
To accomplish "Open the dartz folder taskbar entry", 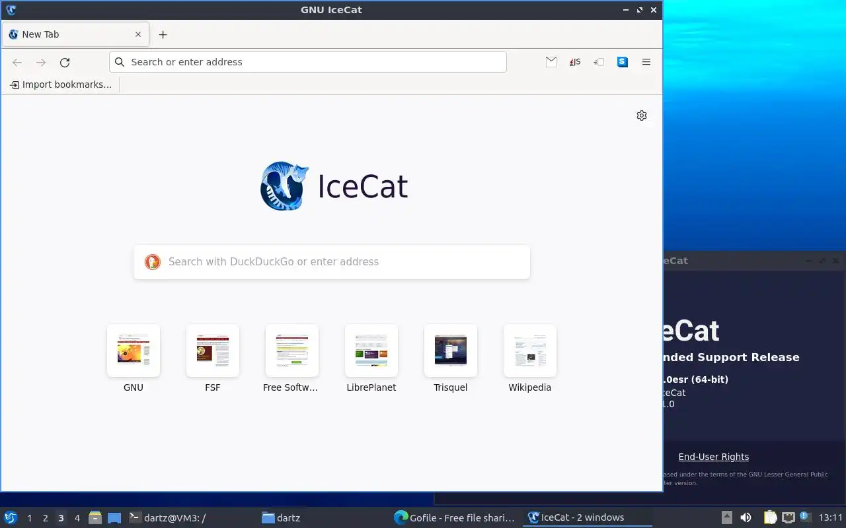I will (324, 518).
